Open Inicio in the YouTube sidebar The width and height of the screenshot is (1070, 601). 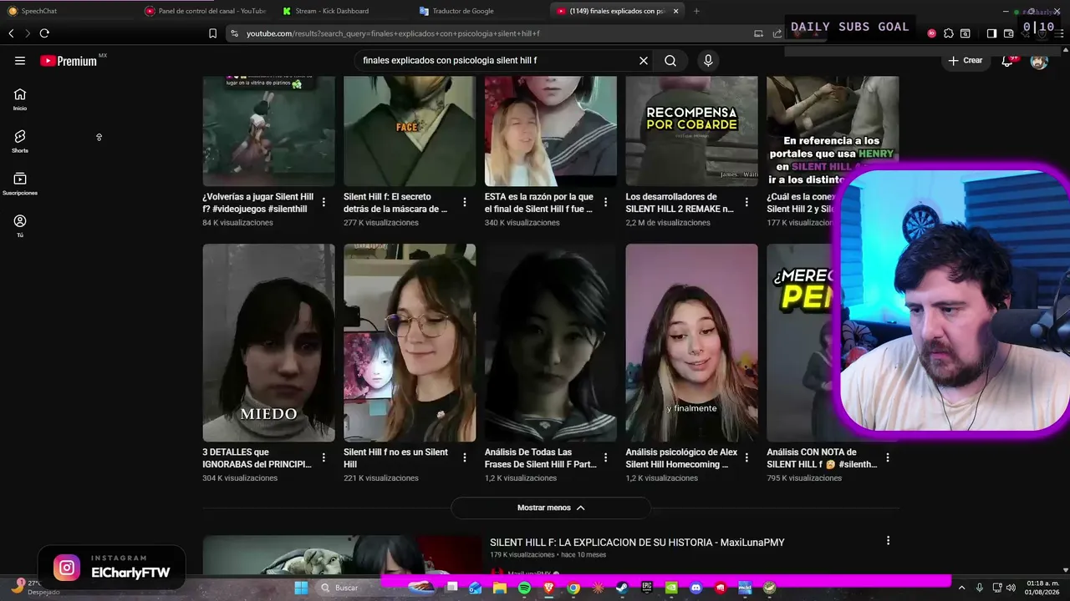[20, 99]
